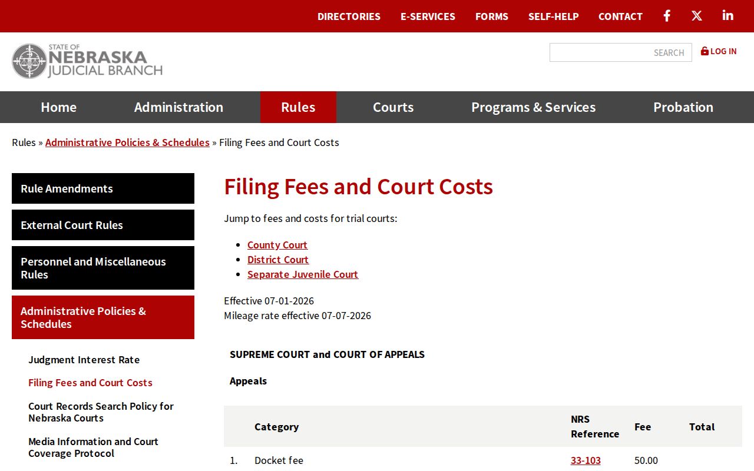This screenshot has height=471, width=754.
Task: Open the Programs & Services tab
Action: tap(533, 107)
